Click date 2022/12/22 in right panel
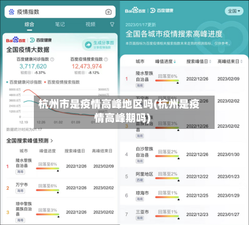The image size is (249, 225). pyautogui.click(x=197, y=177)
